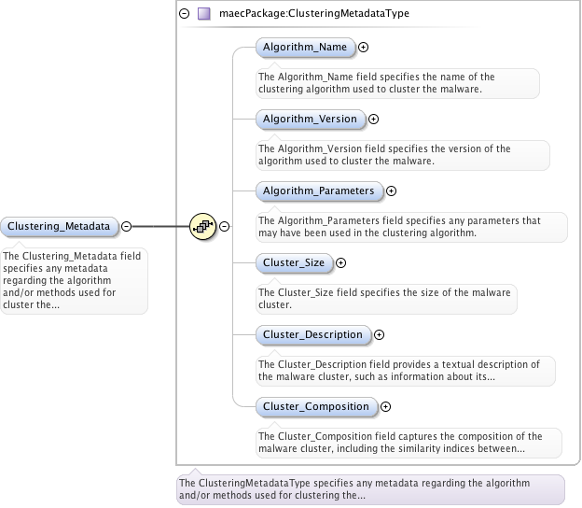This screenshot has height=508, width=582.
Task: Click the purple type icon beside maecPackage:ClusteringMetadataType
Action: click(203, 14)
